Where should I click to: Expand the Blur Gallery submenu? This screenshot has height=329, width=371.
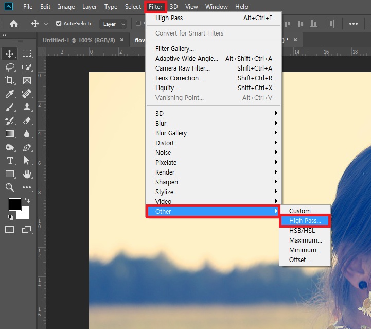pyautogui.click(x=214, y=133)
